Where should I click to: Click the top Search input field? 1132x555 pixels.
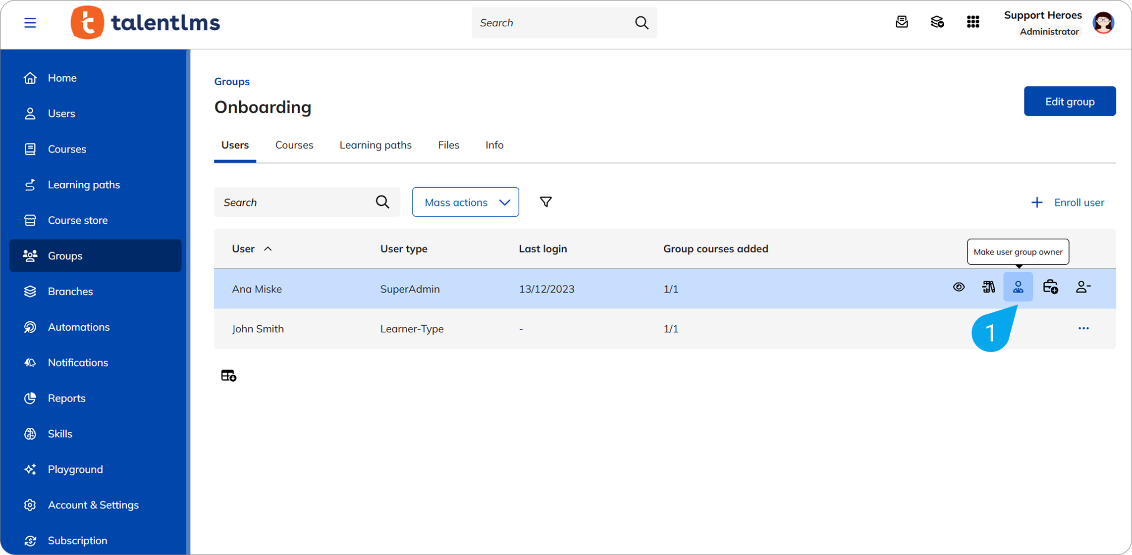point(564,23)
